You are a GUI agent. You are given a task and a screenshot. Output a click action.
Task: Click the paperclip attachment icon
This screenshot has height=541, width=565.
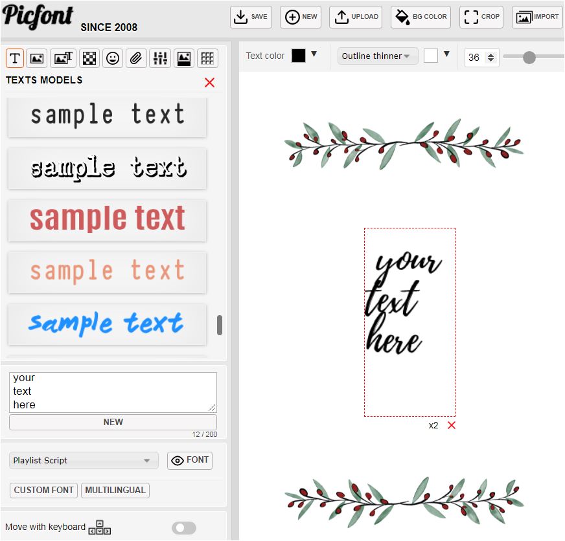click(x=136, y=58)
